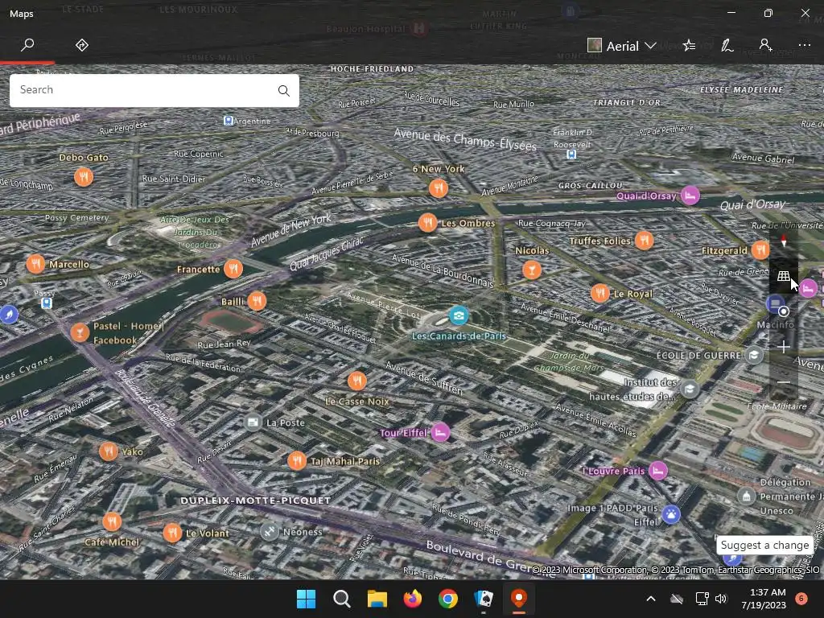Viewport: 824px width, 618px height.
Task: Select the Taj Mahal Paris restaurant pin
Action: coord(297,461)
